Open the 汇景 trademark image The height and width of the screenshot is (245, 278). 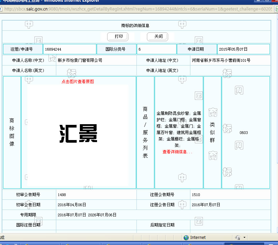[78, 134]
